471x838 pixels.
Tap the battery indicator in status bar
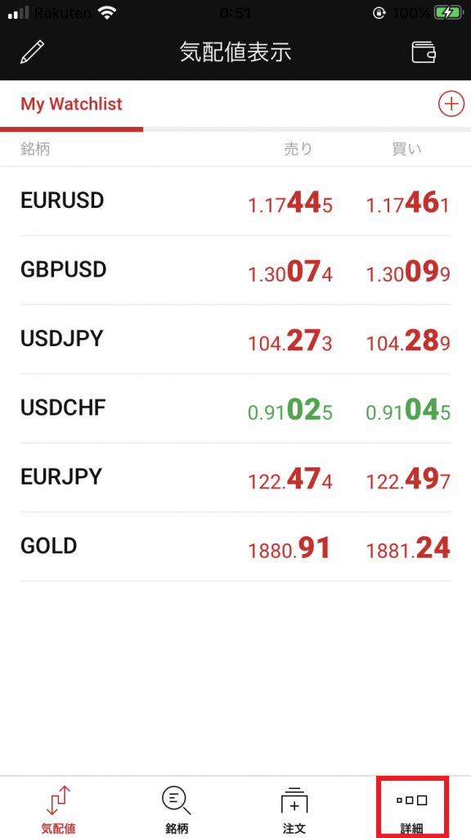click(x=447, y=13)
